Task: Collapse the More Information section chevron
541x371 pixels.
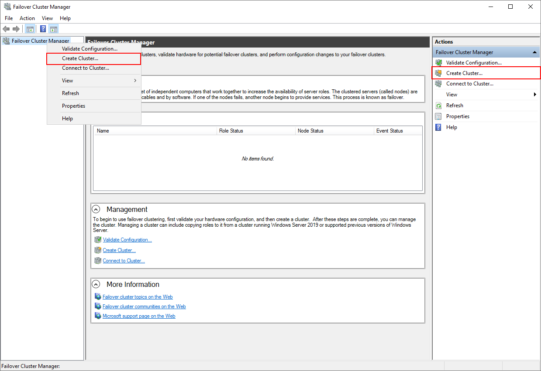Action: click(96, 284)
